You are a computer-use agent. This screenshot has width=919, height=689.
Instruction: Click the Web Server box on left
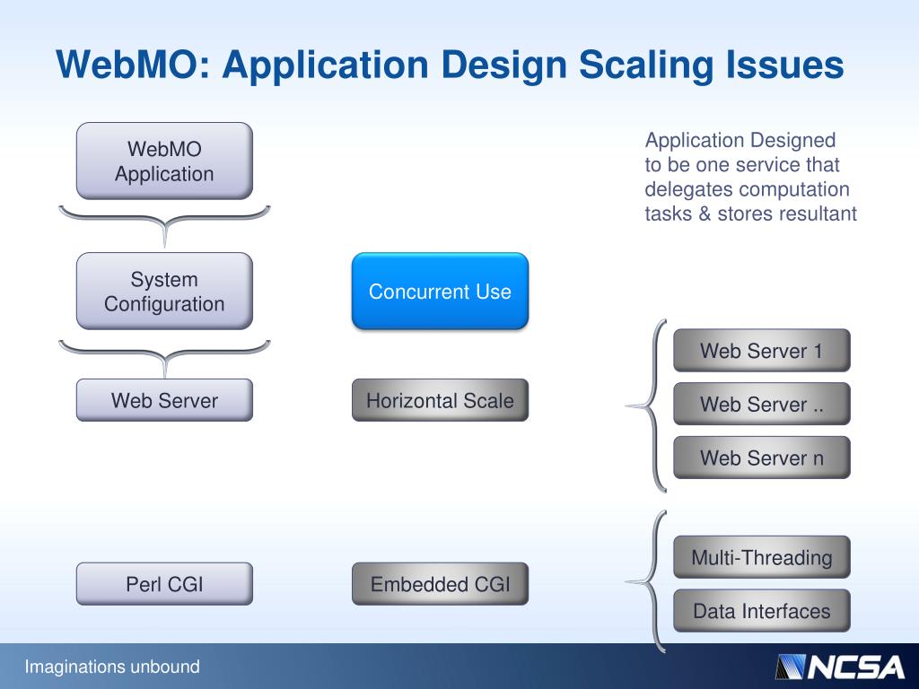[x=164, y=400]
